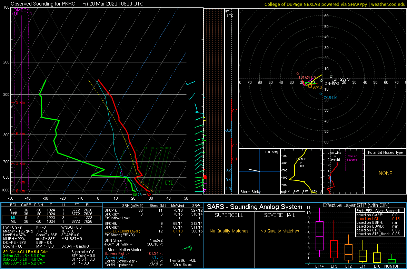Click the Corfidi Upshear line
Viewport: 407px width, 269px height.
[133, 265]
